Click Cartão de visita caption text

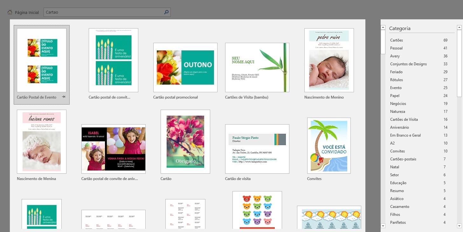click(238, 179)
